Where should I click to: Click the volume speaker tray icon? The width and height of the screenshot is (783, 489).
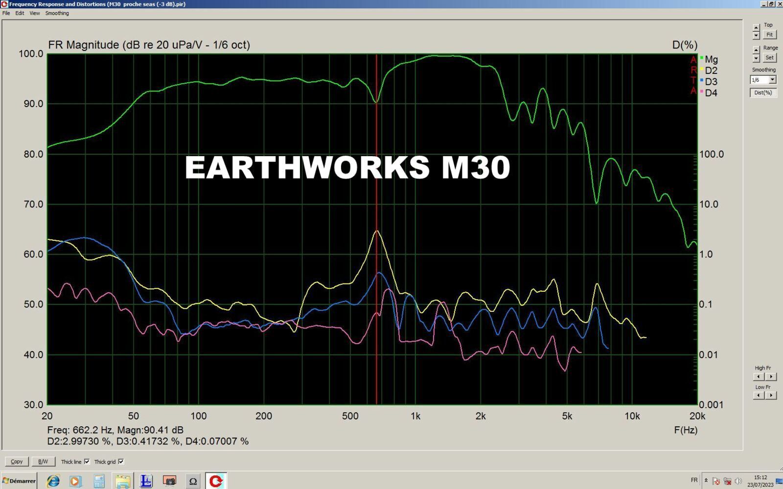pos(738,481)
